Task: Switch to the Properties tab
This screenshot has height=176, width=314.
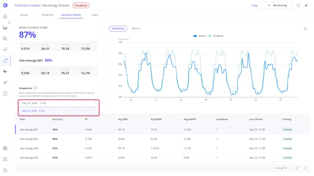Action: [x=47, y=15]
